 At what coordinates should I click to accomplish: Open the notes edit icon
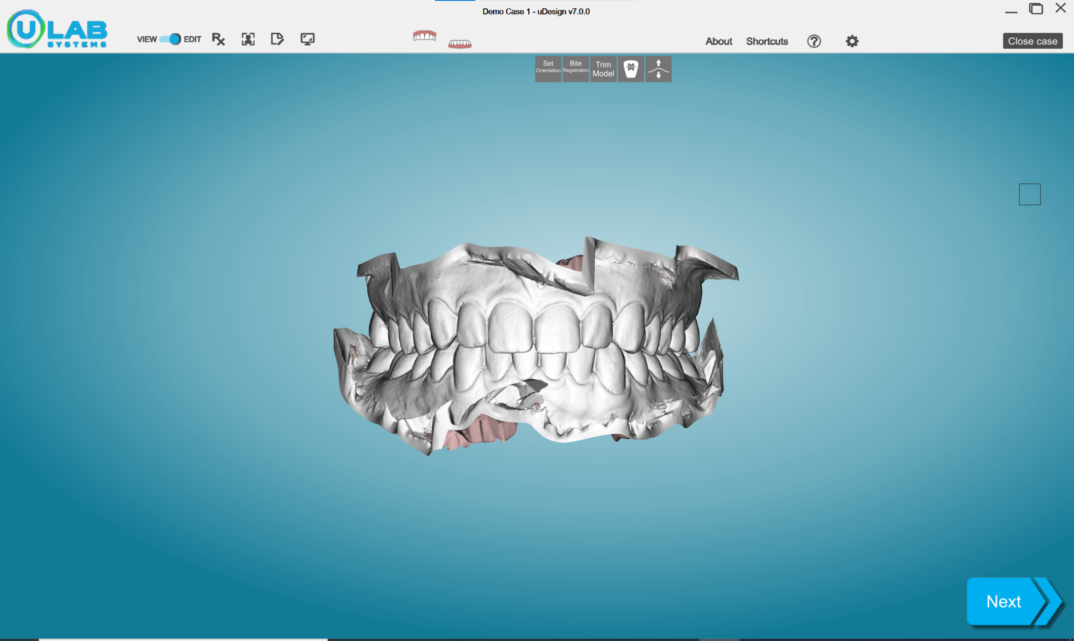(x=277, y=39)
